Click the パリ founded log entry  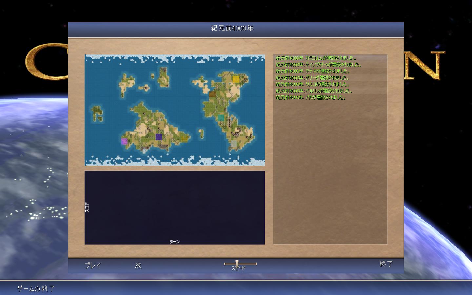pos(330,97)
